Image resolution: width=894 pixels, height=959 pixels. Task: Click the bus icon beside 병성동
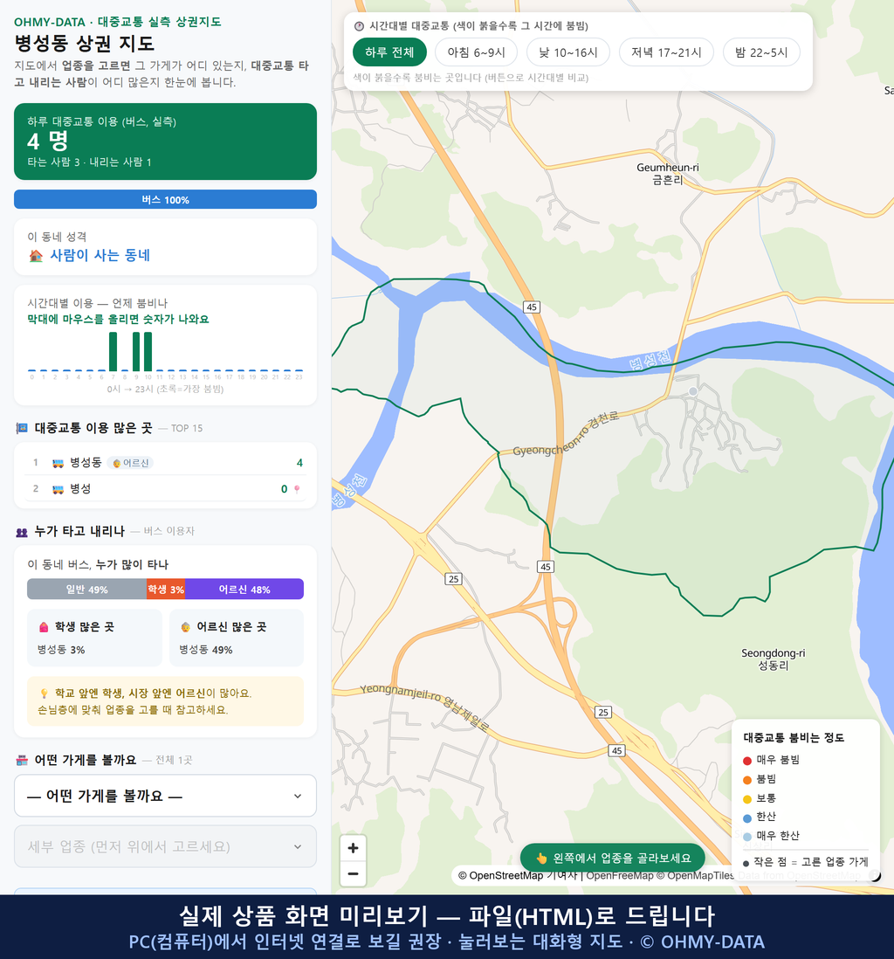click(x=58, y=463)
